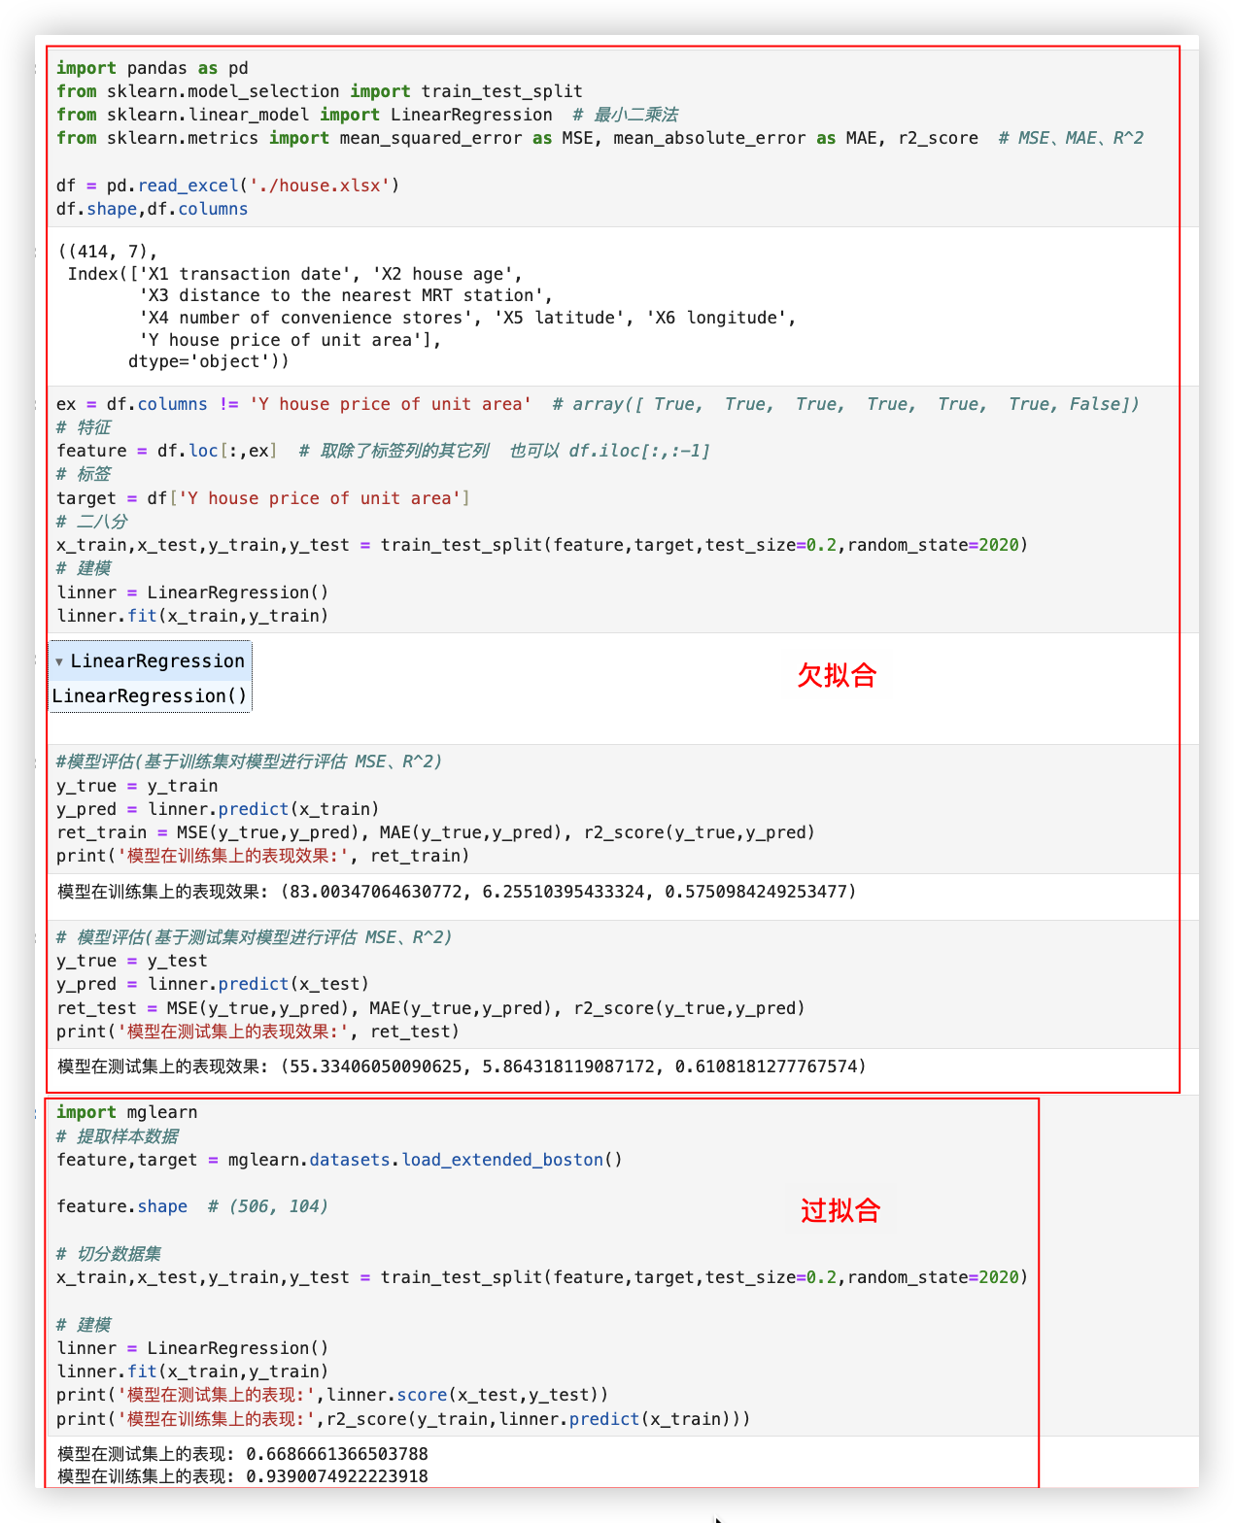Click the df.shape,df.columns code line
The width and height of the screenshot is (1234, 1523).
click(x=152, y=209)
